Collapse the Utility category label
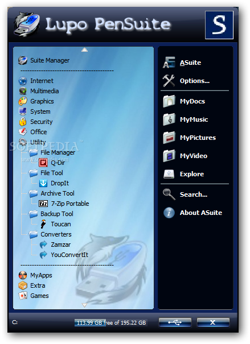The width and height of the screenshot is (250, 344). 38,142
